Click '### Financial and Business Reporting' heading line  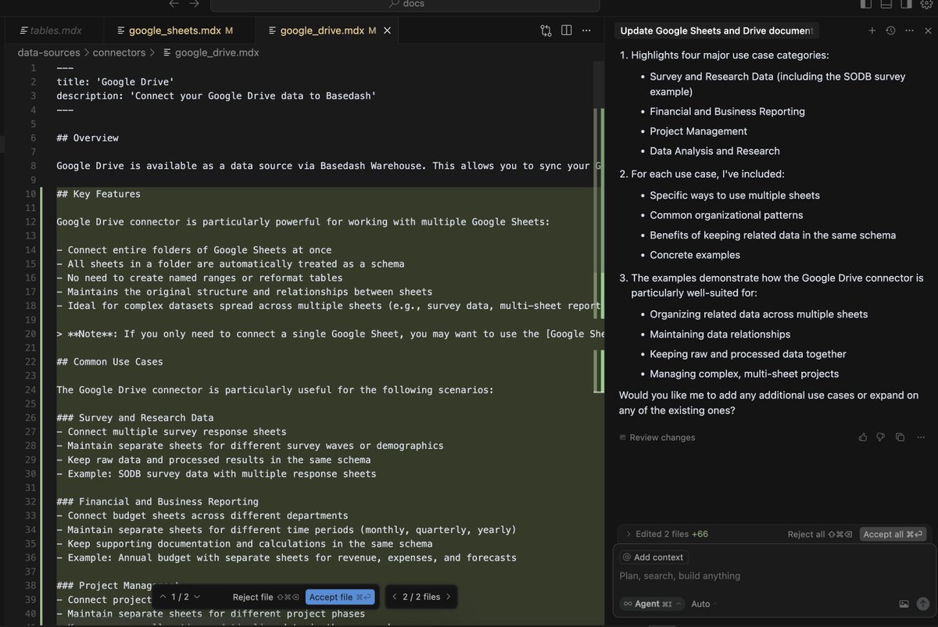pyautogui.click(x=157, y=502)
